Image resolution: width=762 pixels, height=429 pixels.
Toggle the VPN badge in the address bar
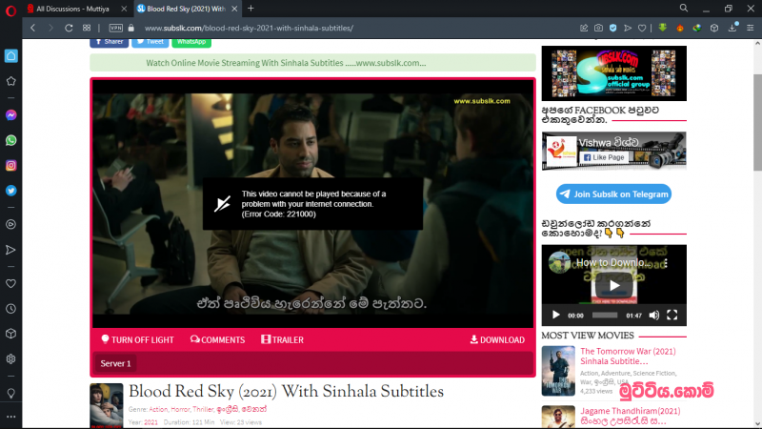[x=115, y=29]
